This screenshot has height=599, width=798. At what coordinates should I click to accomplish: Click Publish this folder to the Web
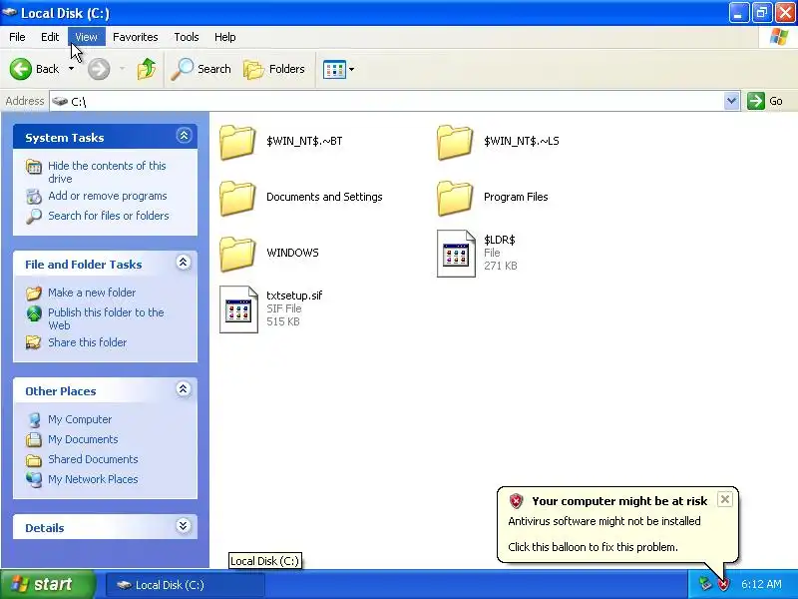(106, 318)
